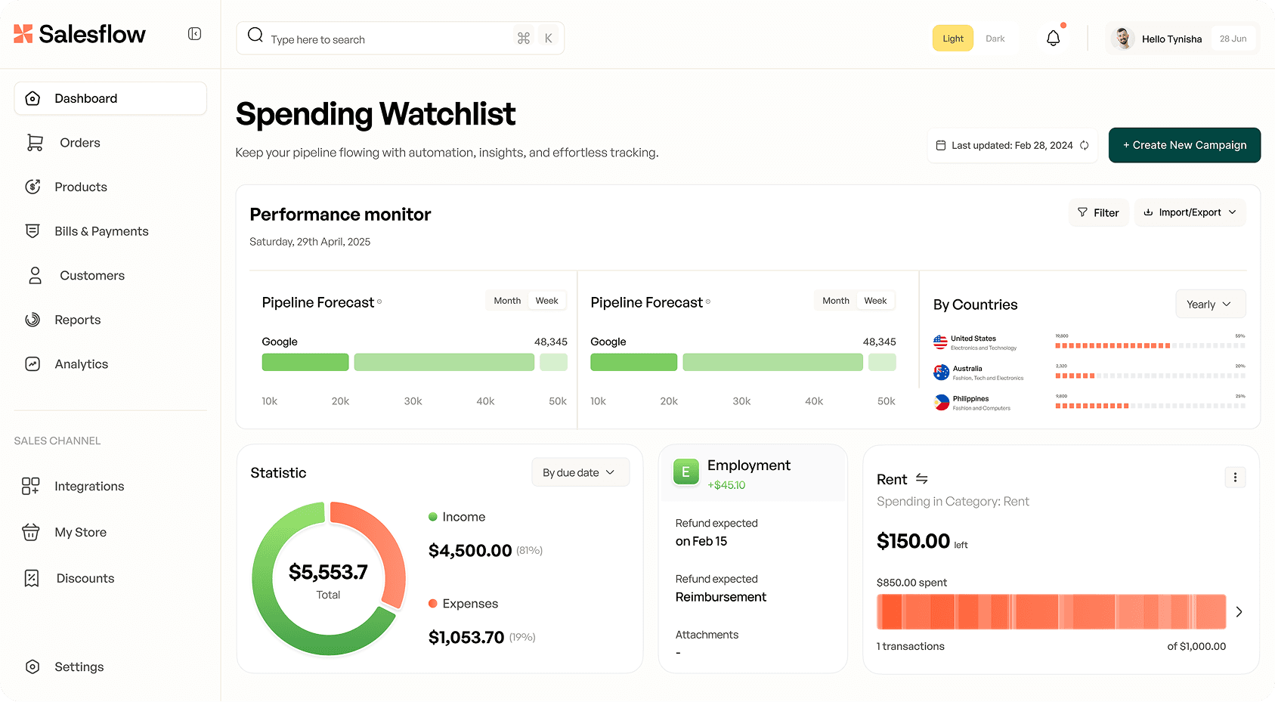The image size is (1275, 702).
Task: Click the Philippines flag icon
Action: 941,402
